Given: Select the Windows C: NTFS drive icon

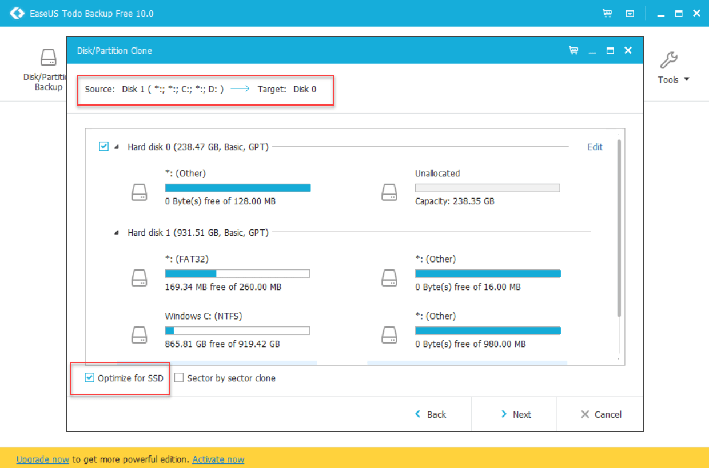Looking at the screenshot, I should 140,334.
